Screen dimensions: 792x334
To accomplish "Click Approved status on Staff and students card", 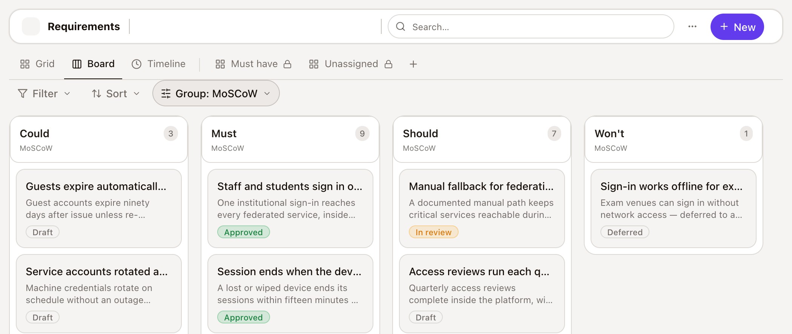I will 244,232.
